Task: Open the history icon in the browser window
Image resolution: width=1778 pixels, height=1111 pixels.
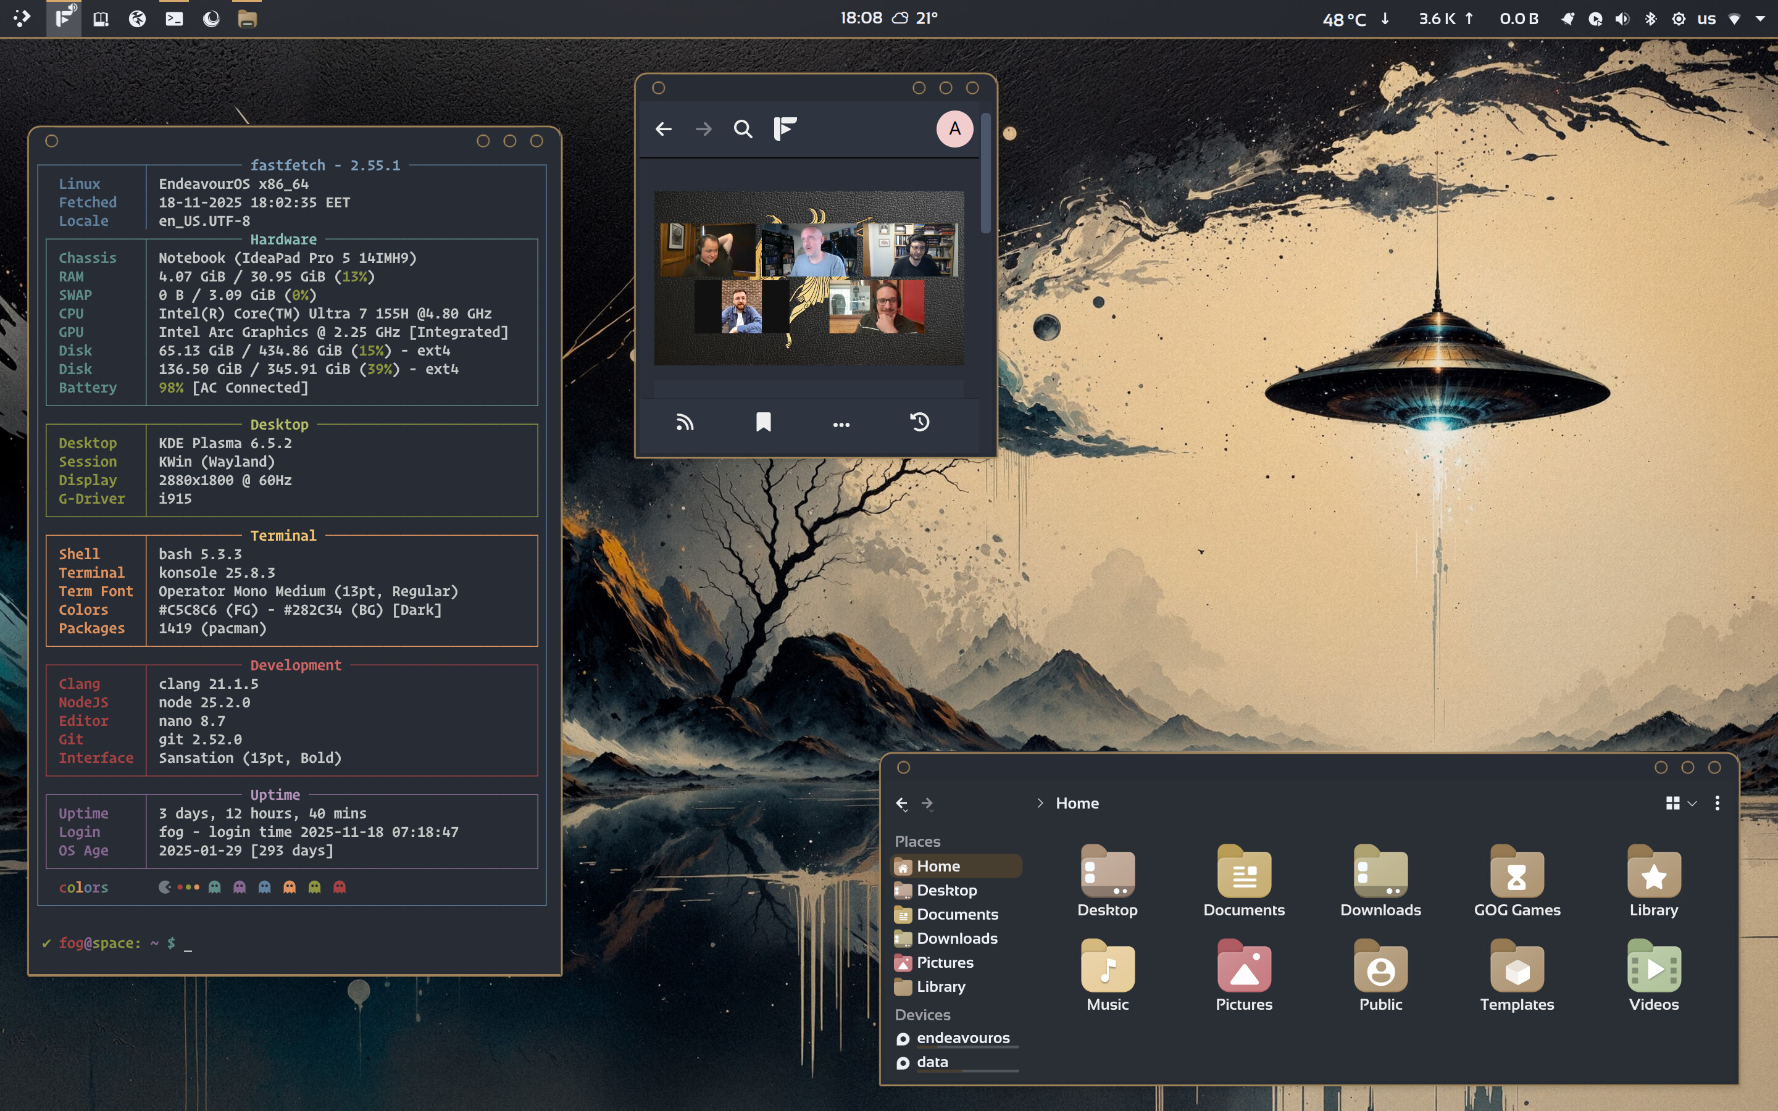Action: click(920, 423)
